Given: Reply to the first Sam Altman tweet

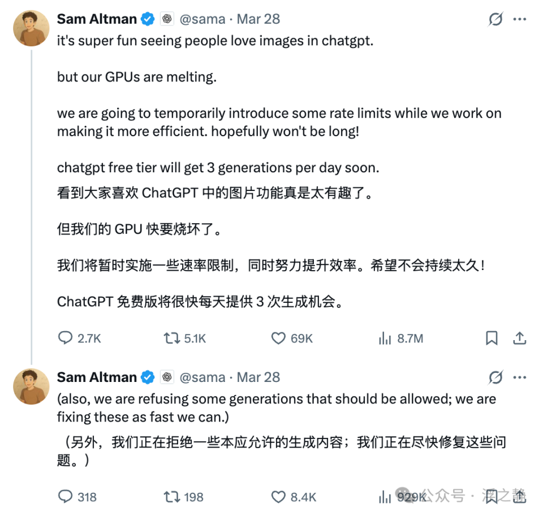Looking at the screenshot, I should point(64,338).
